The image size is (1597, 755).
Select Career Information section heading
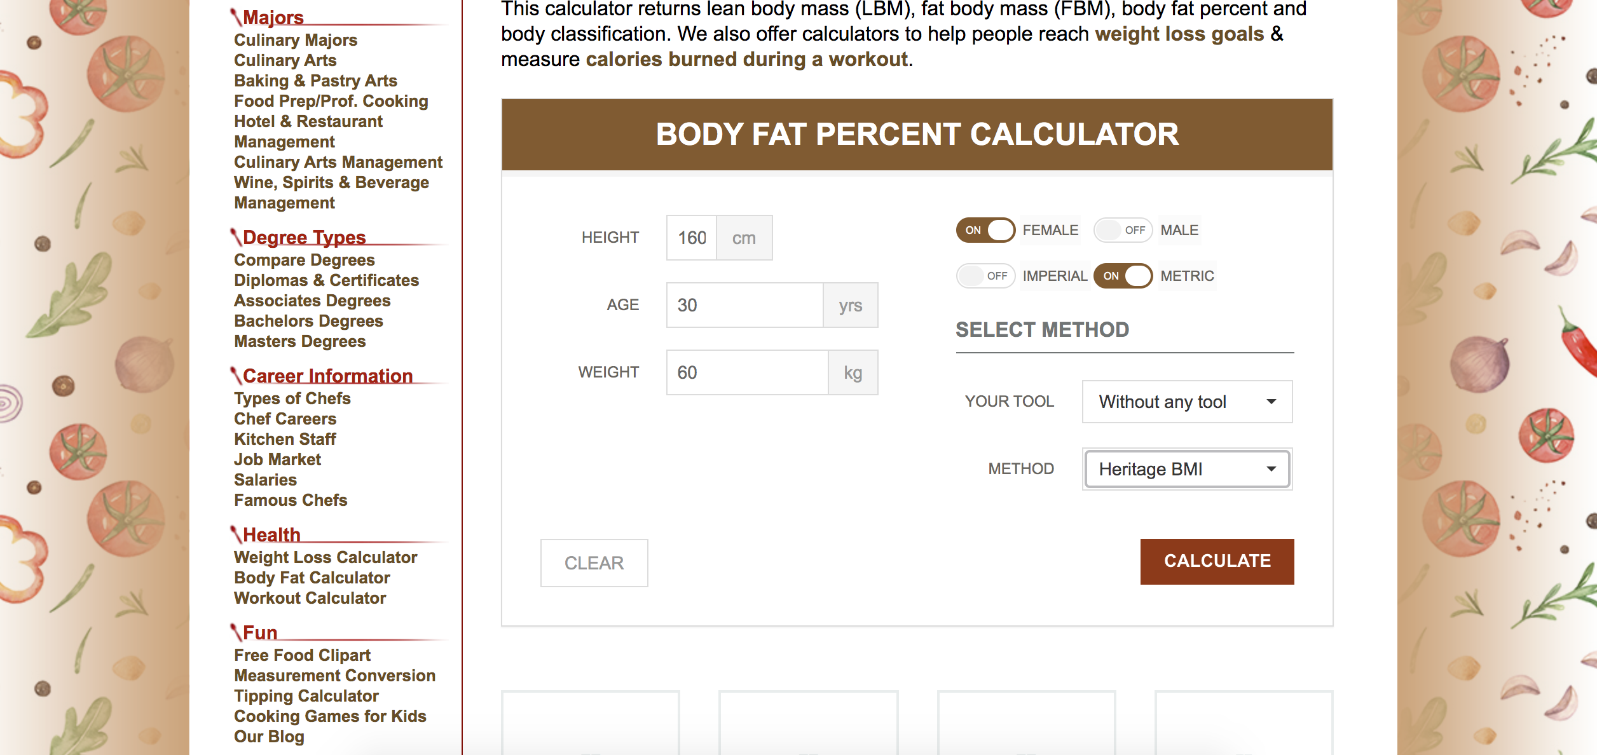point(327,376)
